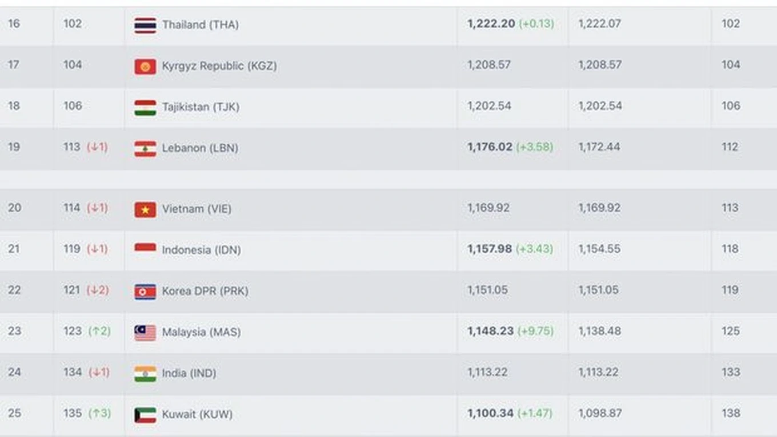Screen dimensions: 777x437
Task: Click the Vietnam flag icon
Action: tap(145, 209)
